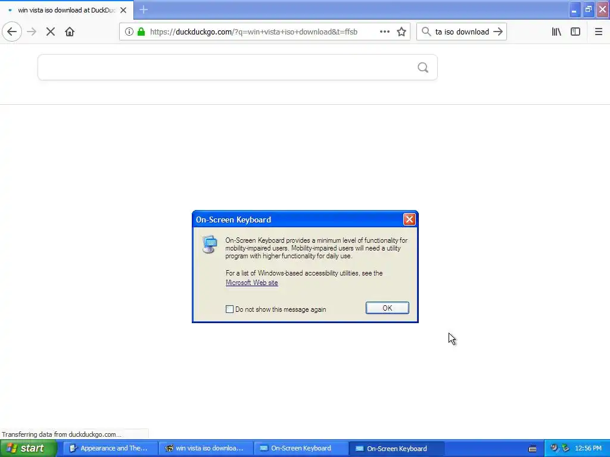
Task: Click the DuckDuckGo page search field
Action: click(238, 68)
